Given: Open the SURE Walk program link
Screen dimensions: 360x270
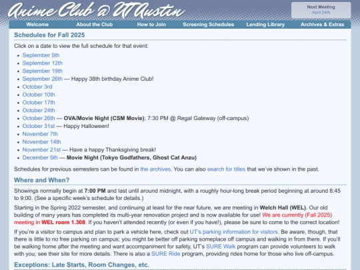Looking at the screenshot, I should point(221,247).
